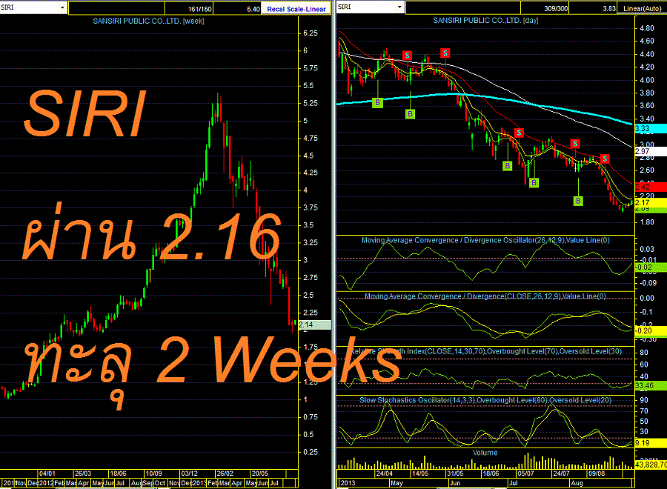Click the -0.20 MACD value tag

click(x=651, y=331)
